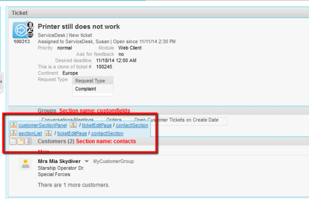Switch to the Conversations/Meetings tab
The image size is (309, 199).
coord(71,119)
